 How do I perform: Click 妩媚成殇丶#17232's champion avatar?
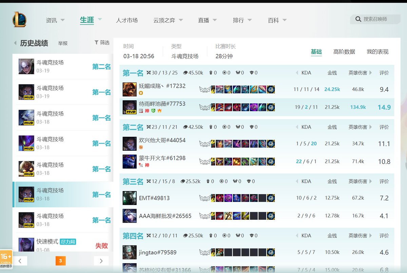click(130, 89)
